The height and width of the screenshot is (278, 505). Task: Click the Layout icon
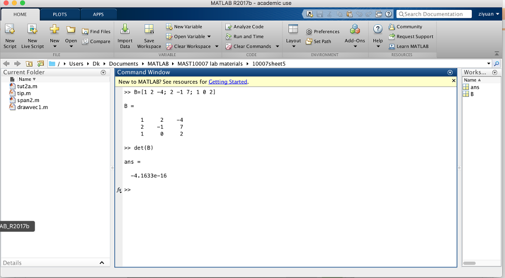pos(293,29)
